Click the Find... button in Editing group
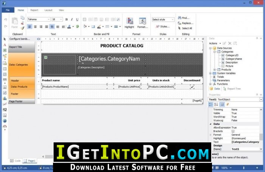The height and width of the screenshot is (172, 265). [x=185, y=18]
